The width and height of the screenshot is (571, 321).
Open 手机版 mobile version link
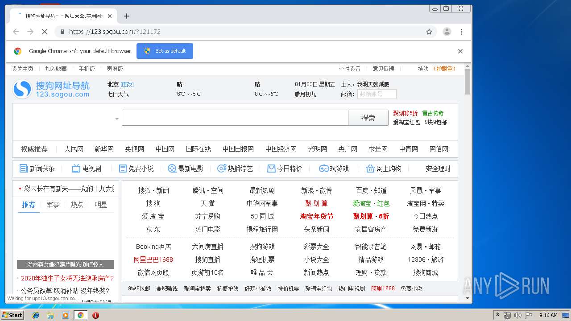click(87, 69)
